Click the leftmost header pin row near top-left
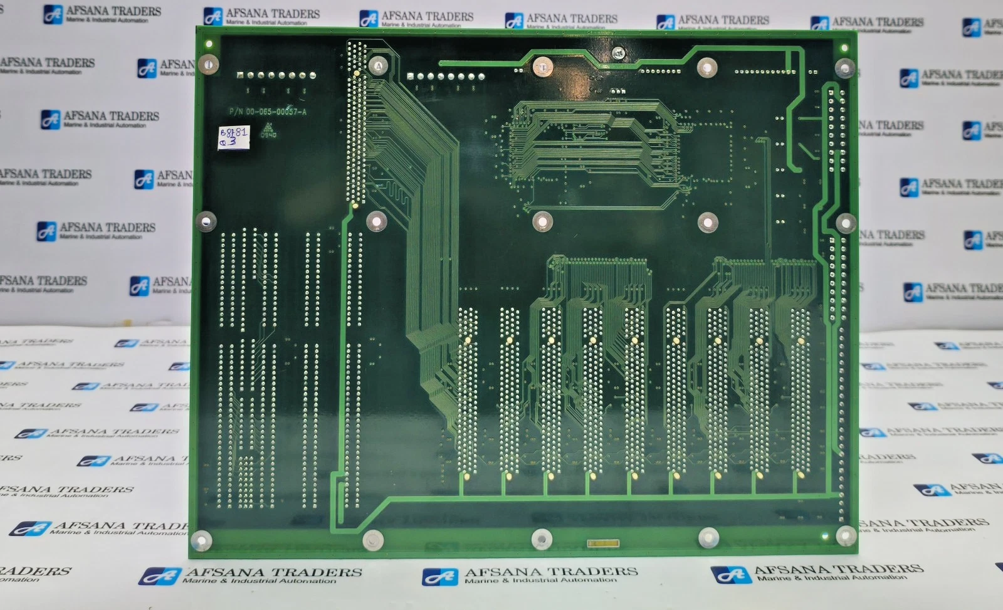Viewport: 1003px width, 610px height. tap(276, 76)
